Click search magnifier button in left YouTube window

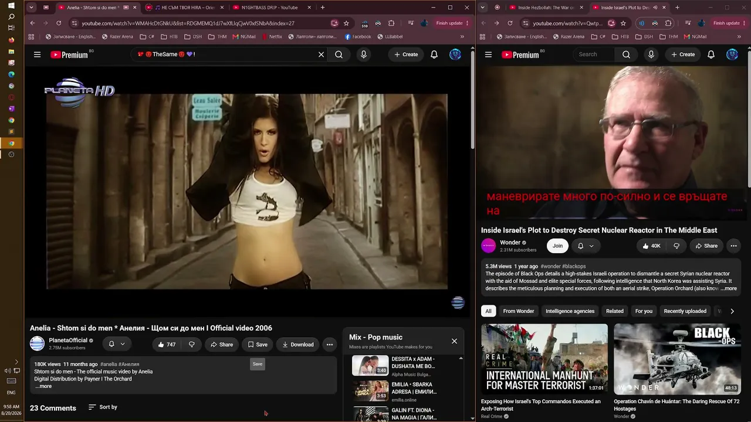339,55
